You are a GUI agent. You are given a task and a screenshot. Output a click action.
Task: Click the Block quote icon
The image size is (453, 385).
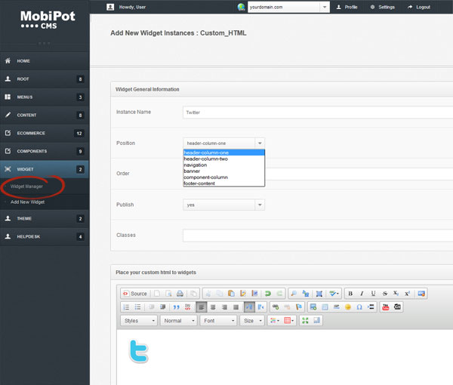pyautogui.click(x=176, y=307)
